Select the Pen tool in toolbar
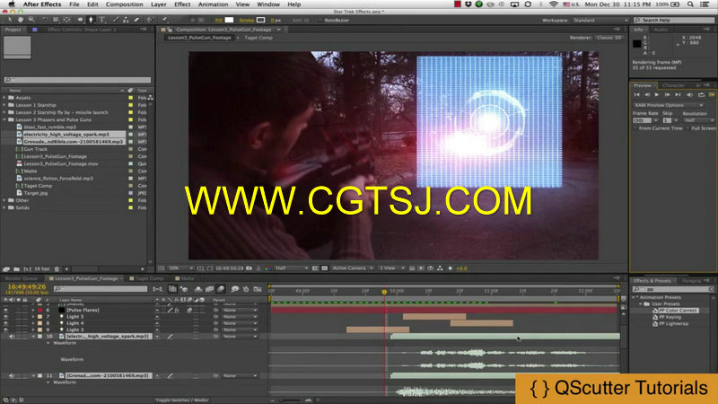The image size is (718, 404). [x=91, y=20]
